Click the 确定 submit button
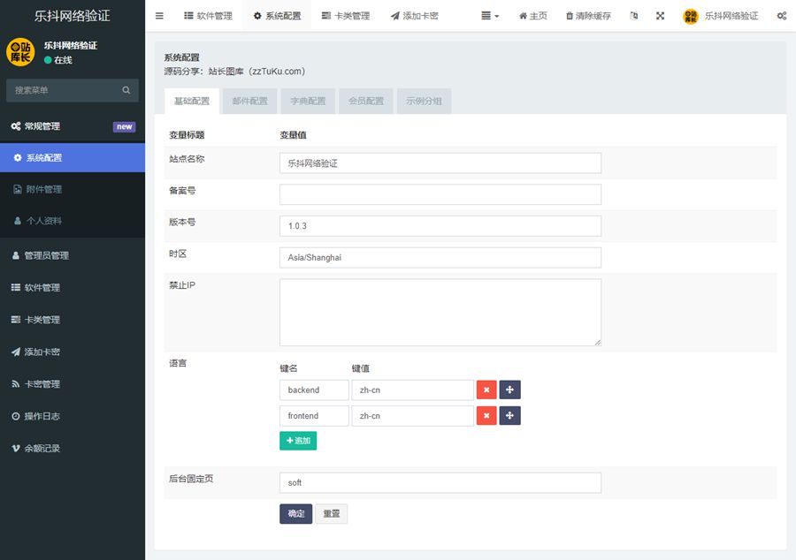 [295, 514]
